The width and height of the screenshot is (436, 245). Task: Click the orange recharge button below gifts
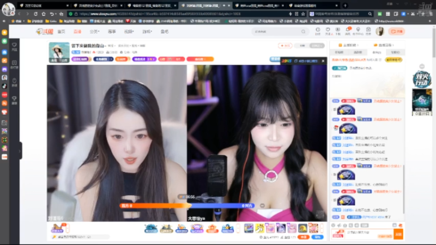(304, 237)
